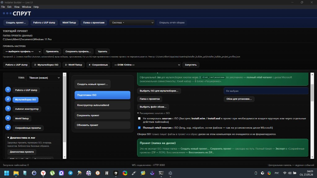Open the orange disc app in taskbar

(98, 173)
